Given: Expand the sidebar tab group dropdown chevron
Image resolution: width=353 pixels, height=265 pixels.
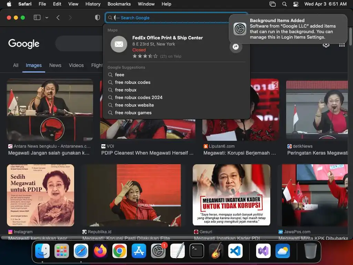Looking at the screenshot, I should click(47, 18).
